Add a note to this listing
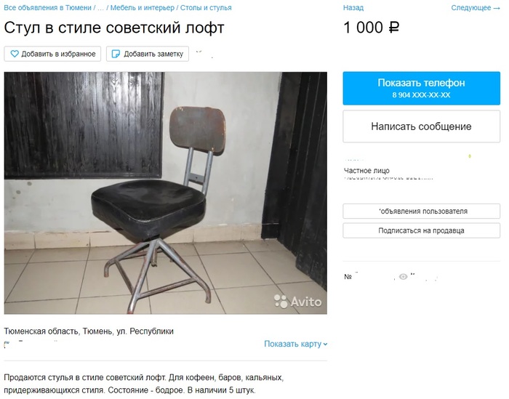This screenshot has height=399, width=509. point(148,54)
